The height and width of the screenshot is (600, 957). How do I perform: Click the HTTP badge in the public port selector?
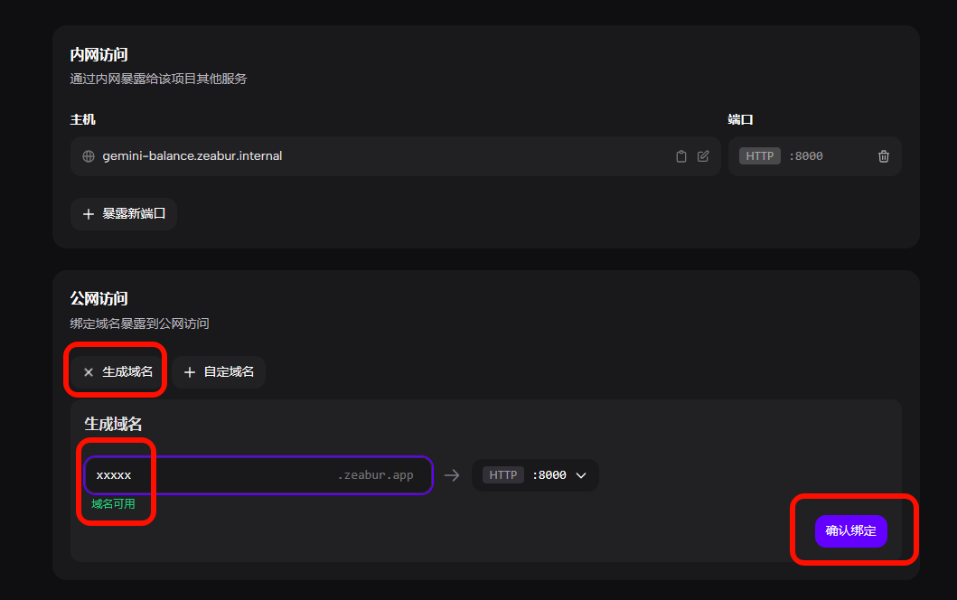[x=503, y=475]
